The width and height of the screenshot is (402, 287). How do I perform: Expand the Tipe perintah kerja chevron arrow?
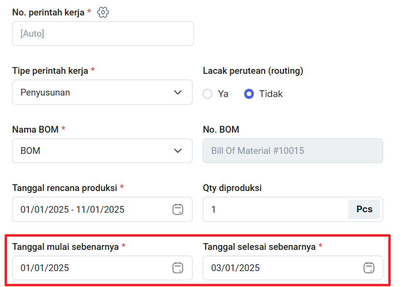178,92
